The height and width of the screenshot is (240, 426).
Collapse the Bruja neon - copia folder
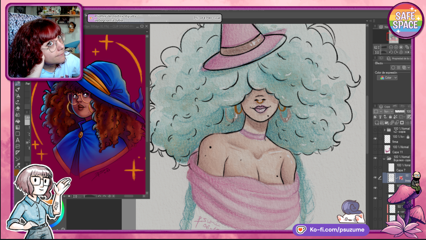pos(384,159)
